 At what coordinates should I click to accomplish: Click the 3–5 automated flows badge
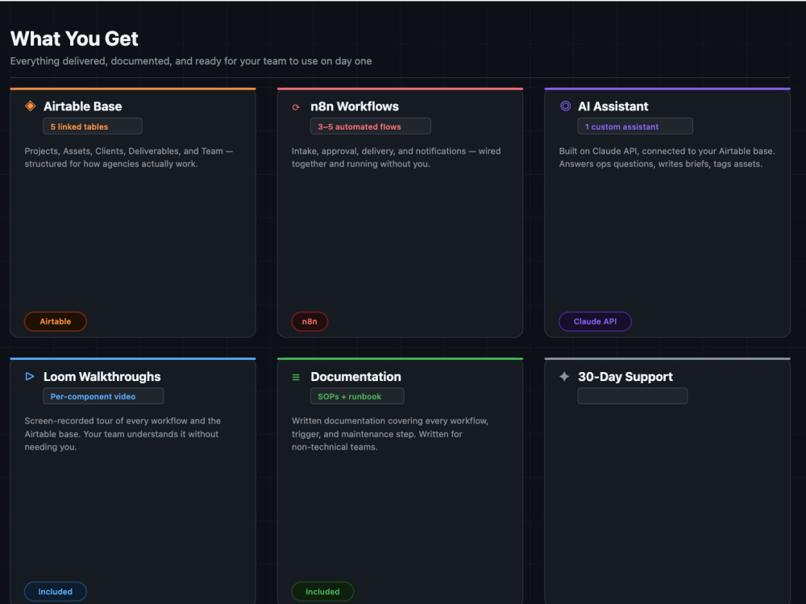tap(371, 126)
